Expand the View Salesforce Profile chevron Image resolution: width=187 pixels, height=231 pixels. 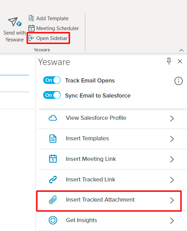click(172, 118)
